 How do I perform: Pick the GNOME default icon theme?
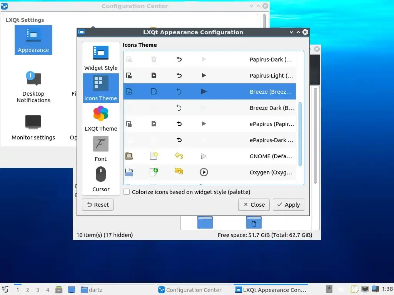210,156
